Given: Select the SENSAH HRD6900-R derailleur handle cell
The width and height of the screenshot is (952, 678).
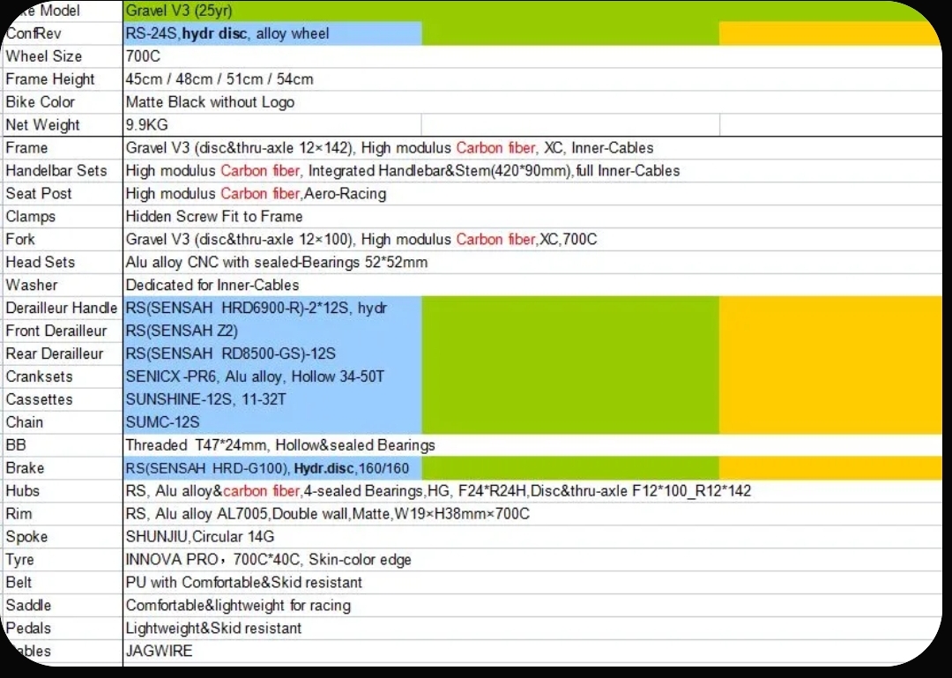Looking at the screenshot, I should [257, 309].
